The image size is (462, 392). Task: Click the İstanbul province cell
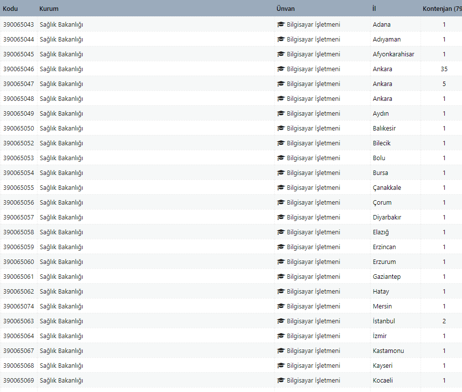[383, 321]
